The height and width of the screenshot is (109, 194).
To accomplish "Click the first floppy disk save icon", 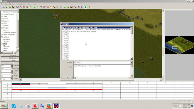I will point(13,7).
